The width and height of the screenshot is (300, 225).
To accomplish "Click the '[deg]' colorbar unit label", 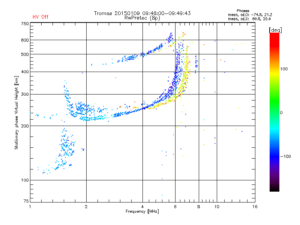I will pyautogui.click(x=275, y=30).
